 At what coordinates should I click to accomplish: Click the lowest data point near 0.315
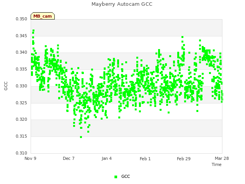point(81,137)
